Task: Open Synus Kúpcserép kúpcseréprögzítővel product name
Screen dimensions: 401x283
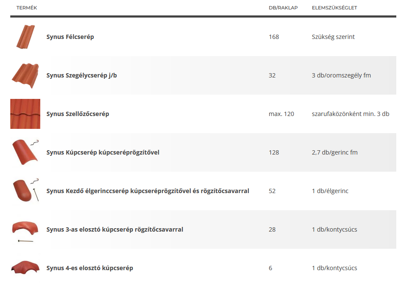Action: [x=103, y=152]
